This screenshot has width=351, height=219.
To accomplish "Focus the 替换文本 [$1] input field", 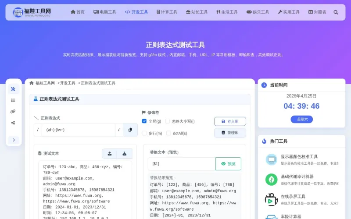I will point(182,164).
